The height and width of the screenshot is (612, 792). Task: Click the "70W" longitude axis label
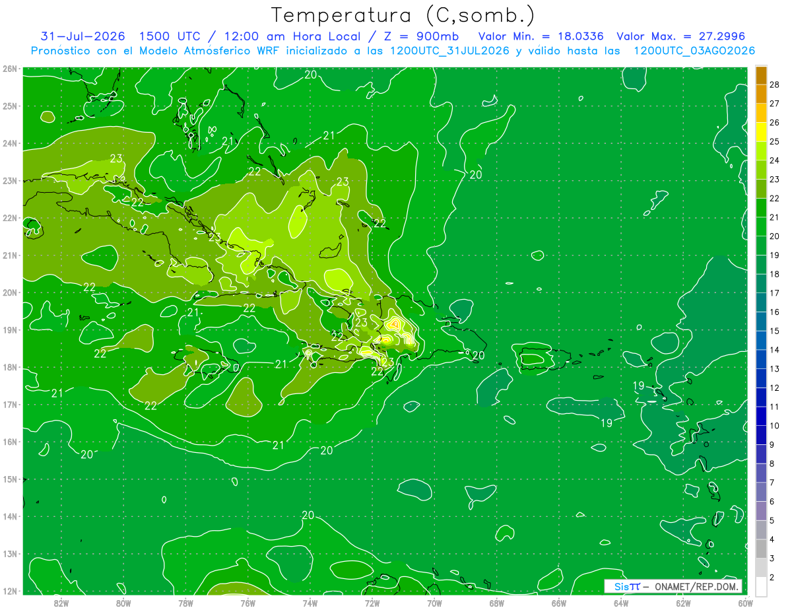434,603
